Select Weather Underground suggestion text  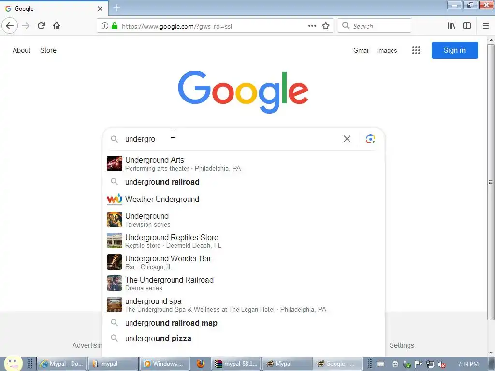pyautogui.click(x=162, y=199)
